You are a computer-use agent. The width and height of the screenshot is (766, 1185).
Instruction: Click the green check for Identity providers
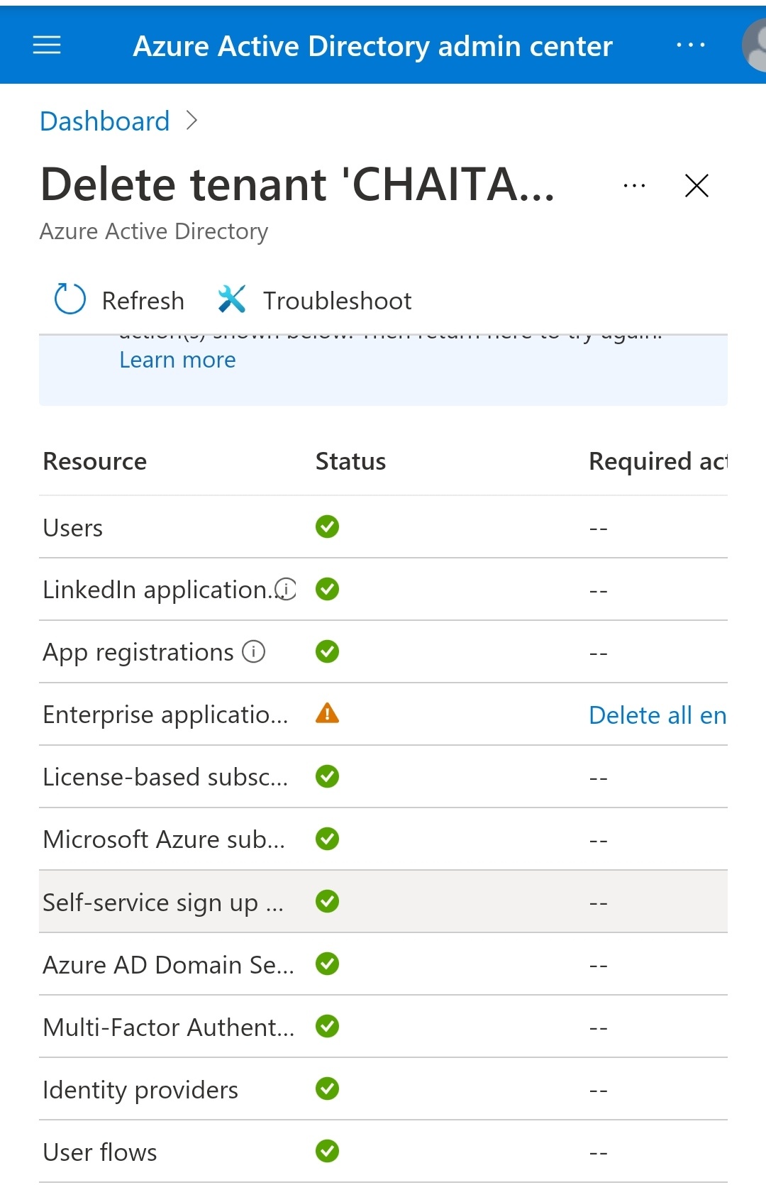point(327,1088)
